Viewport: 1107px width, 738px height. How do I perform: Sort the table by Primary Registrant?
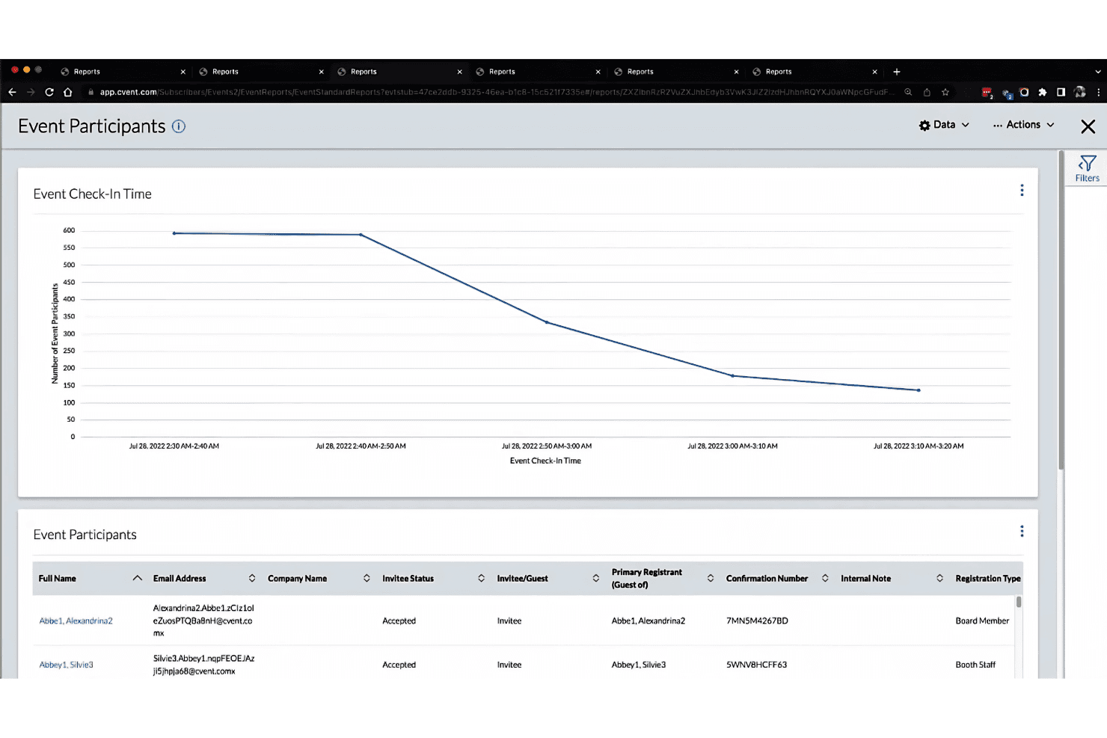(x=711, y=578)
